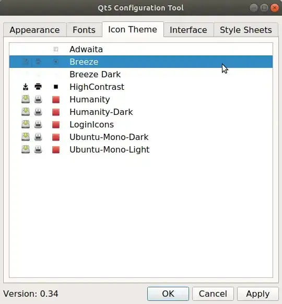Dismiss the dialog with Cancel

tap(213, 294)
